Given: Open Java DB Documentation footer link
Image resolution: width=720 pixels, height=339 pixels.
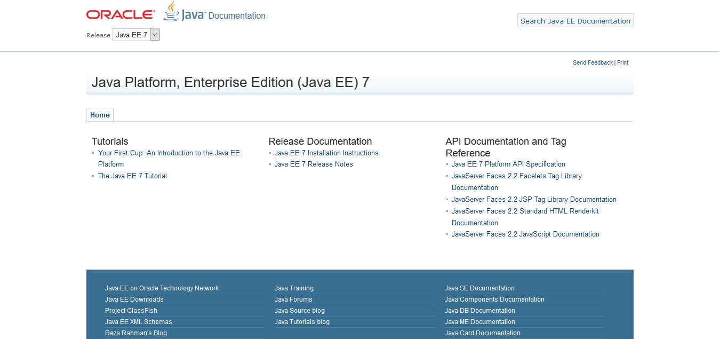Looking at the screenshot, I should [480, 311].
